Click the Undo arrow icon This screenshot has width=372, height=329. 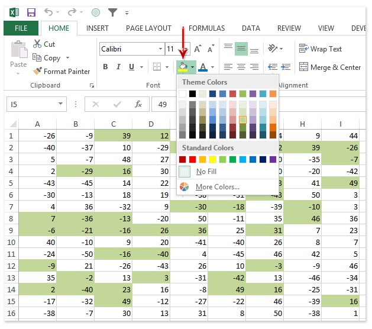[x=48, y=12]
